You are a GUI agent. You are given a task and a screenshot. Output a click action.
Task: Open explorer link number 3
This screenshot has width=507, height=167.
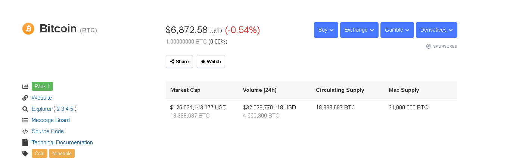63,109
